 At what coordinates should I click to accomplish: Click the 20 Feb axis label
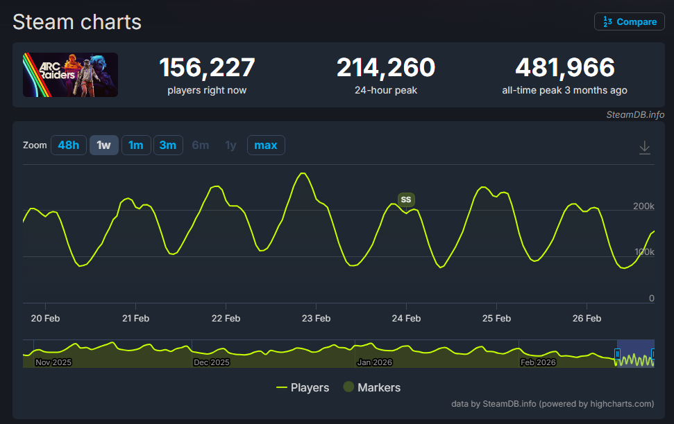[x=46, y=319]
